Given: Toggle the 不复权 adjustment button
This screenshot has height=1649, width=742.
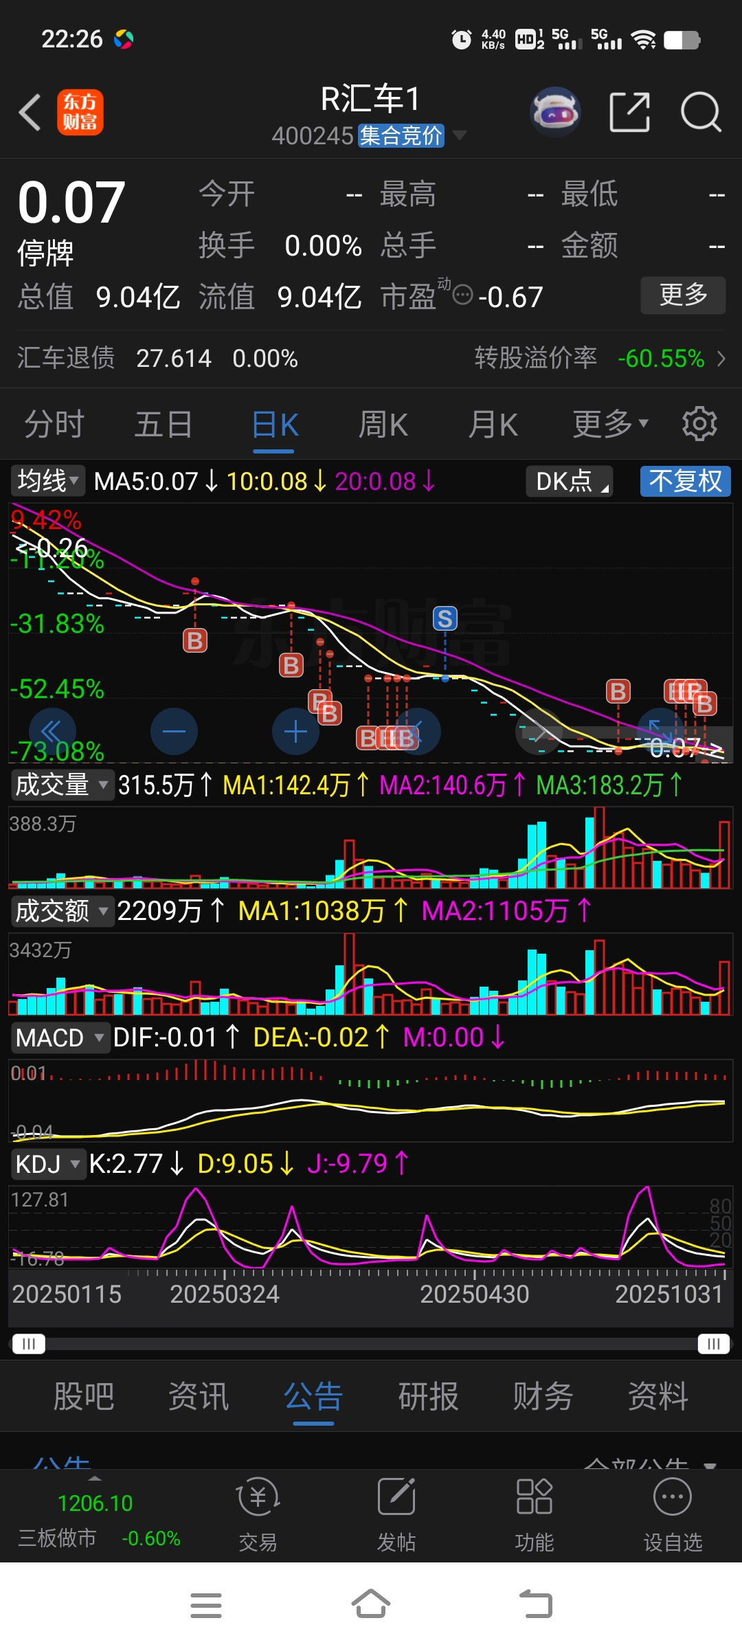Looking at the screenshot, I should click(x=686, y=481).
